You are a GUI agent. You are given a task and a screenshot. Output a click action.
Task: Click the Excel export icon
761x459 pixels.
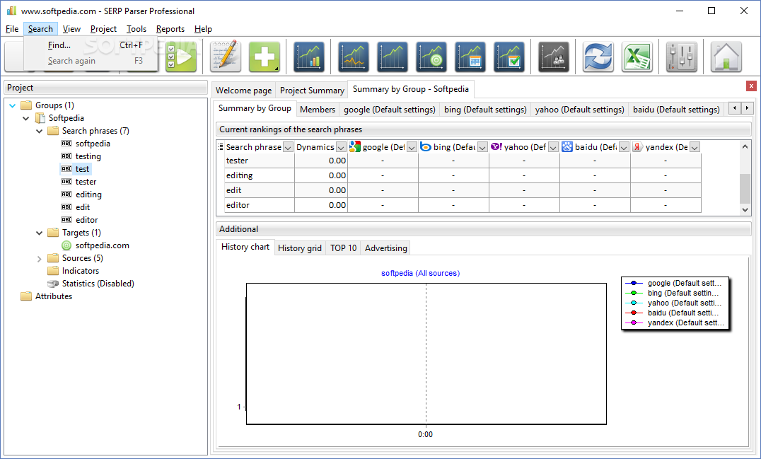(637, 57)
